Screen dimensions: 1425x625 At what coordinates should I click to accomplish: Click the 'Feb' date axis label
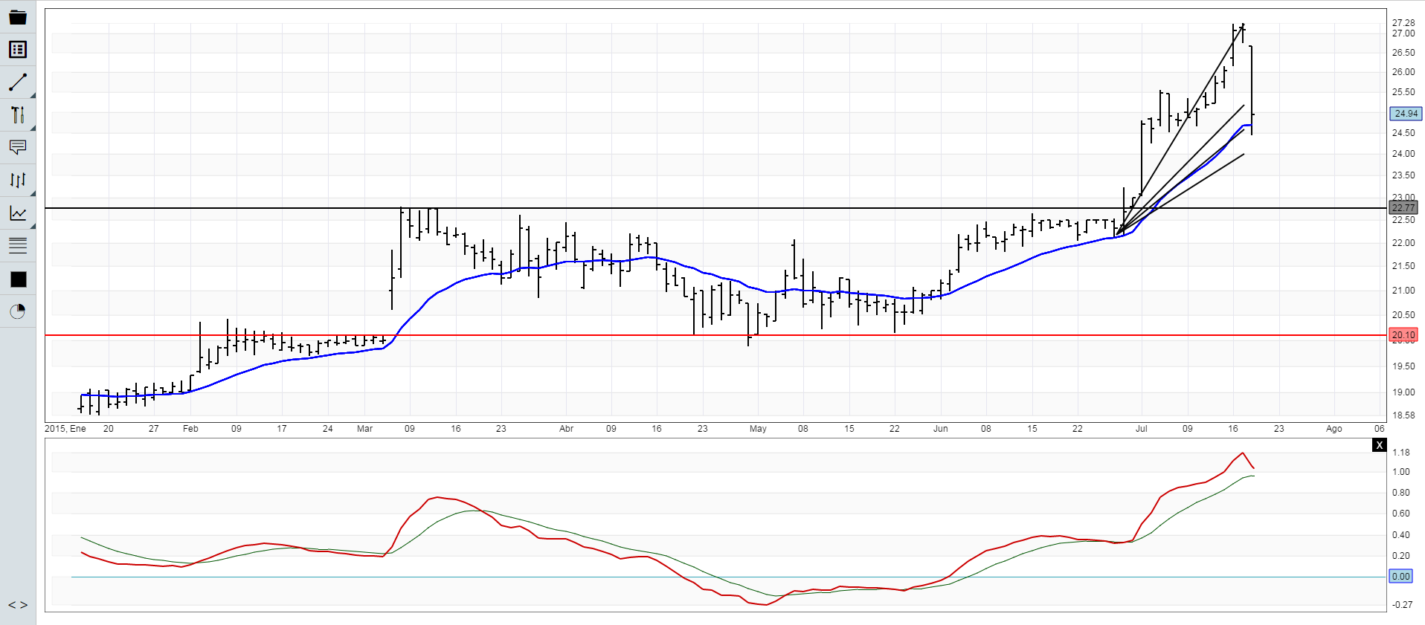190,429
